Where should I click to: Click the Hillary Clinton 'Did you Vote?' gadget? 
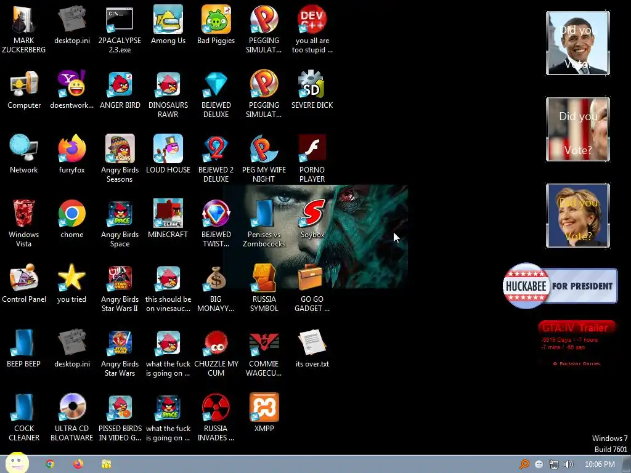coord(578,215)
